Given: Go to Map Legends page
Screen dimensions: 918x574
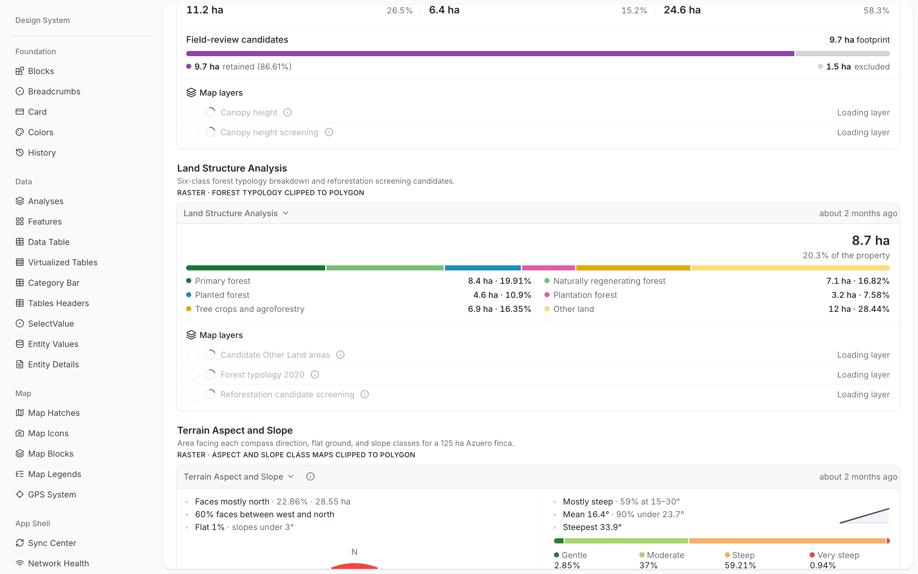Looking at the screenshot, I should (x=54, y=474).
